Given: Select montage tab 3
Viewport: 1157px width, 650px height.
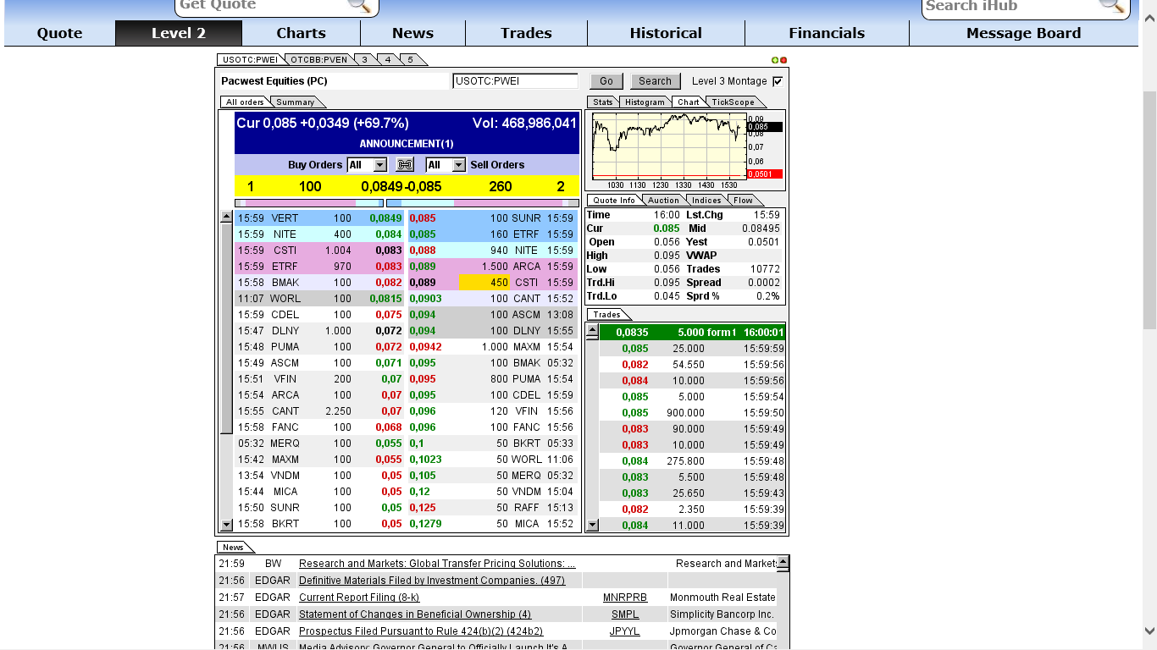Looking at the screenshot, I should (x=364, y=59).
